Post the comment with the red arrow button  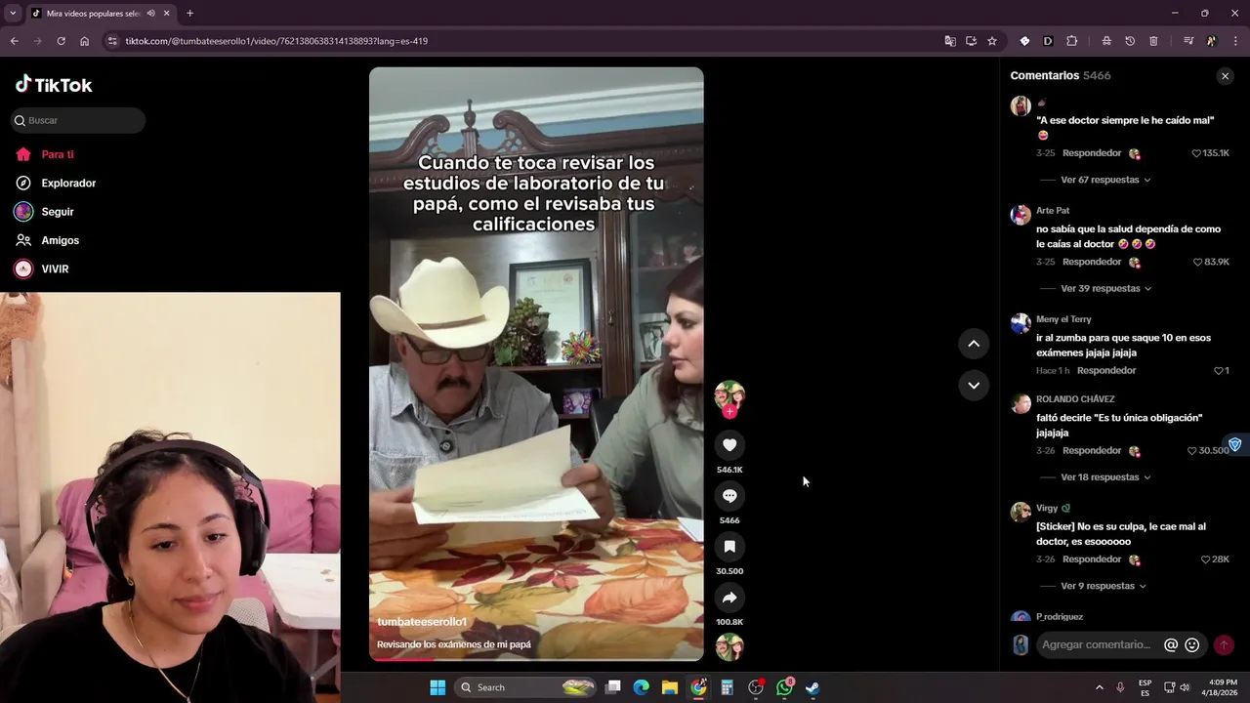[1224, 645]
